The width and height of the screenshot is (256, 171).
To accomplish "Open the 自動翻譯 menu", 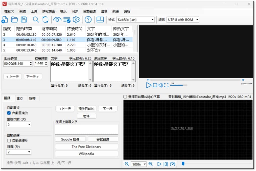I will coord(89,11).
